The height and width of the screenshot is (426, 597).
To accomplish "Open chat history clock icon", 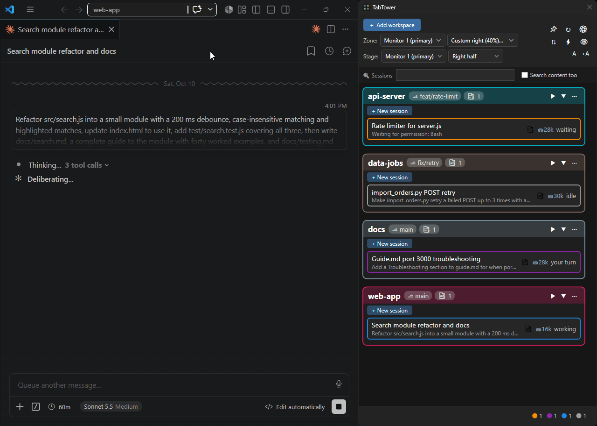I will point(329,51).
